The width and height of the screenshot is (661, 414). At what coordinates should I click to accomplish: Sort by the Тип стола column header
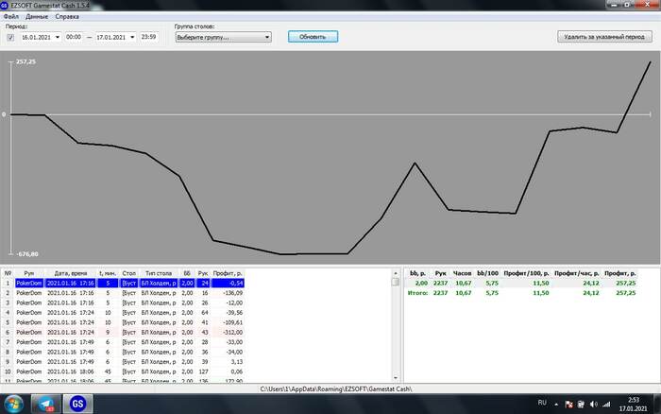159,273
